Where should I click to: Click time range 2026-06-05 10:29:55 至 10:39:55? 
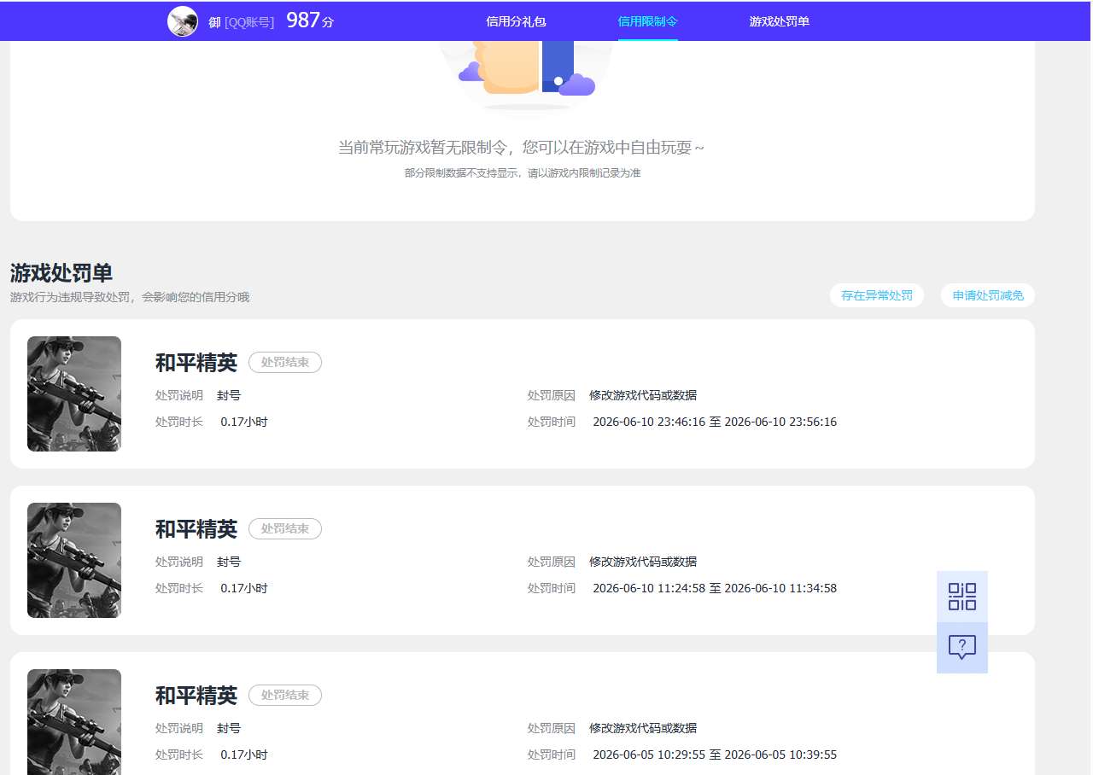point(715,755)
